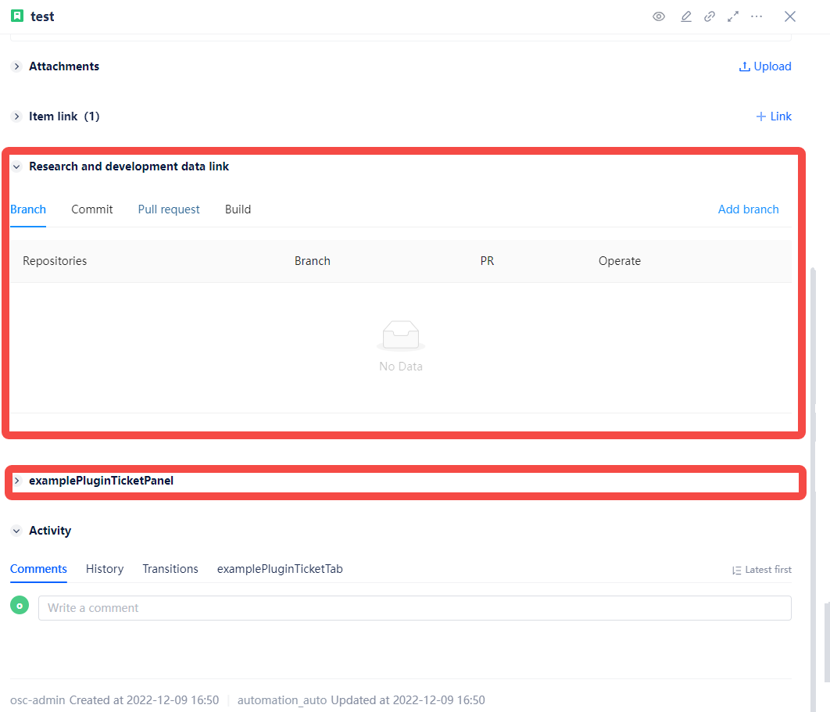Select the History activity tab

coord(105,569)
